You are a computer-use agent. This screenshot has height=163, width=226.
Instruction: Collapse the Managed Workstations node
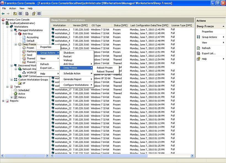click(x=12, y=30)
